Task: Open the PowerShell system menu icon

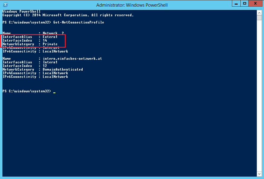Action: pos(5,5)
